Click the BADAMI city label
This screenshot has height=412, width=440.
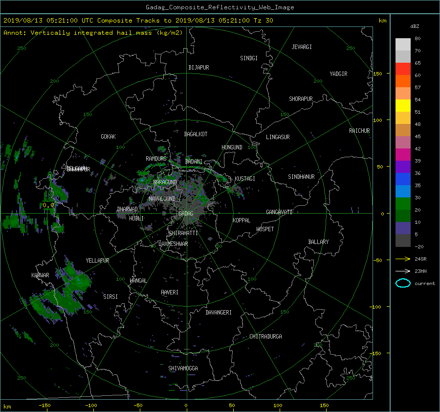click(194, 162)
